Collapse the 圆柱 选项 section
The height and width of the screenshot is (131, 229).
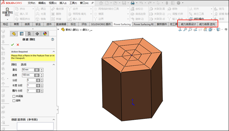[54, 65]
